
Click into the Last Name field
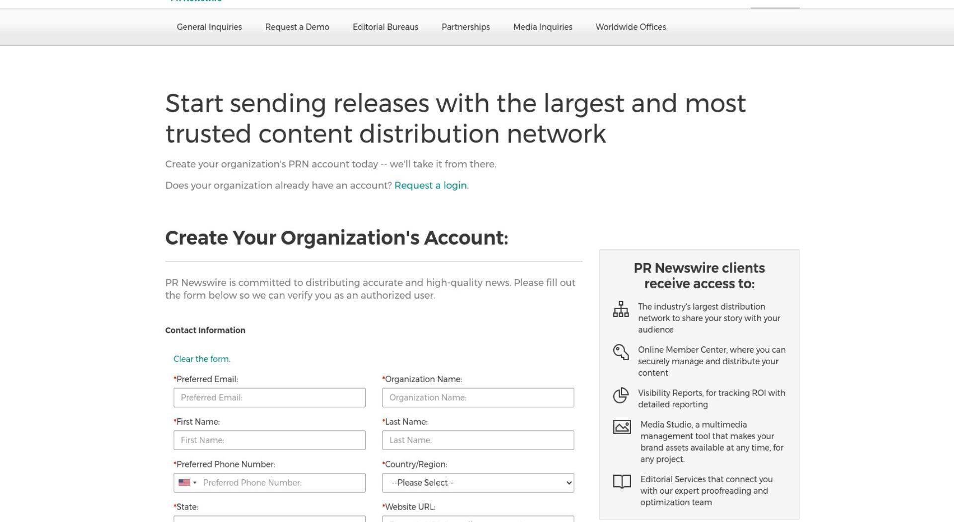[478, 441]
